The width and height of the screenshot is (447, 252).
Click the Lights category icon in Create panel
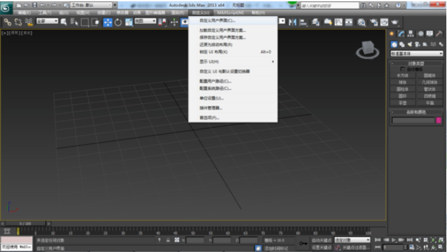tap(410, 44)
